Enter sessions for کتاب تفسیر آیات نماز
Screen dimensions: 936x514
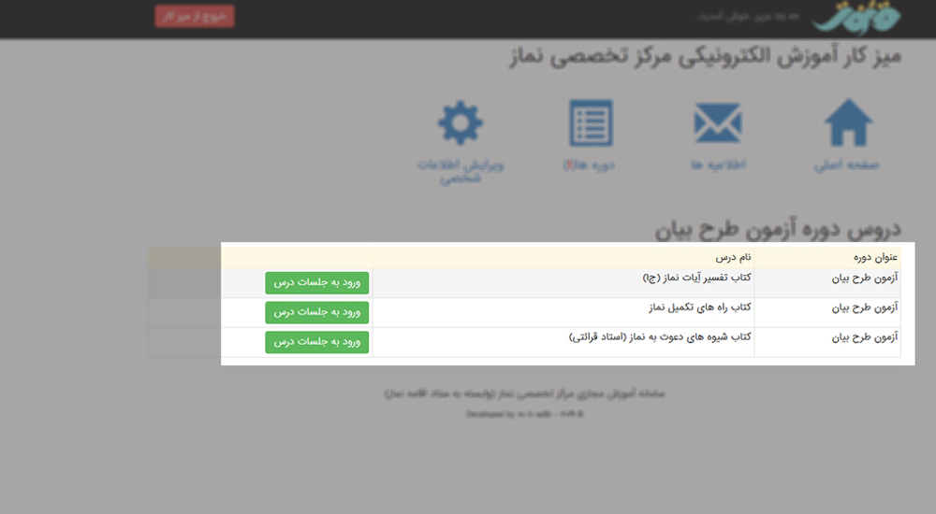pyautogui.click(x=317, y=282)
